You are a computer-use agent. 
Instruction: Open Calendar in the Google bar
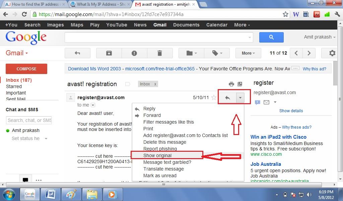pyautogui.click(x=217, y=25)
